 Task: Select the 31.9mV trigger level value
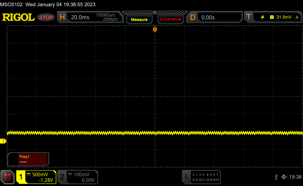click(284, 17)
